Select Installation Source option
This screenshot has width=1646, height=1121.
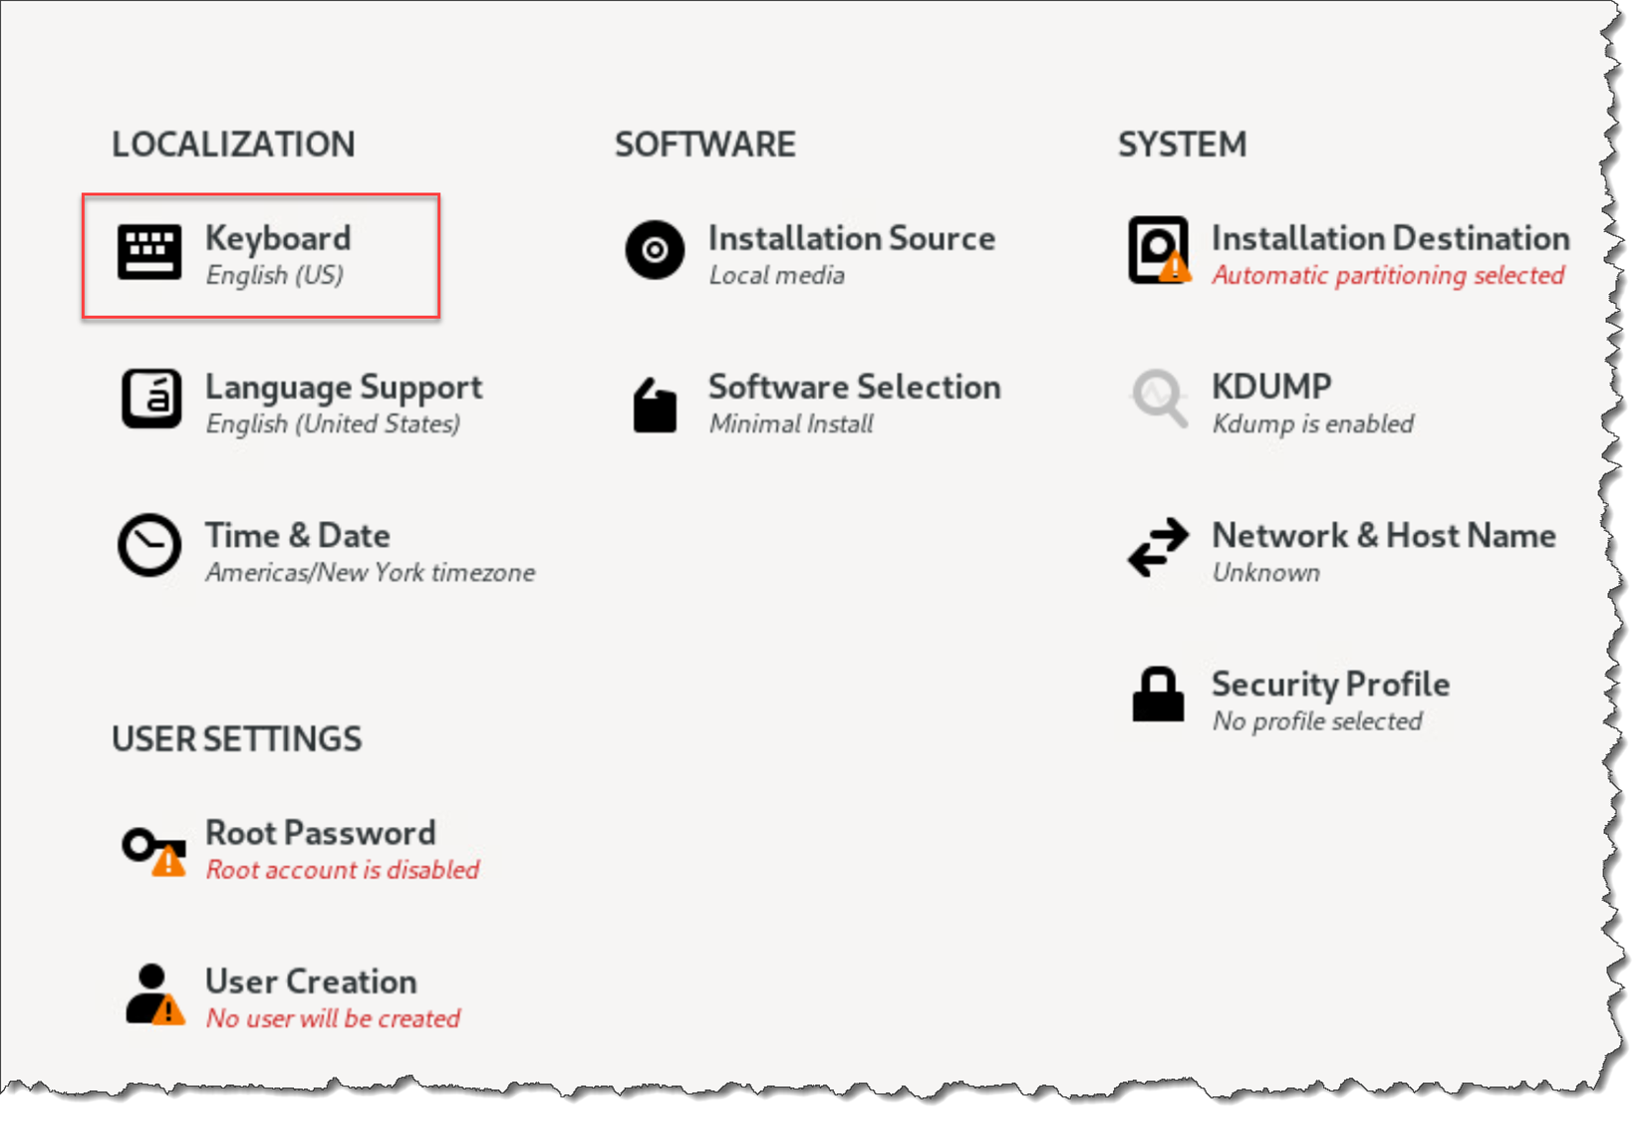[x=851, y=239]
